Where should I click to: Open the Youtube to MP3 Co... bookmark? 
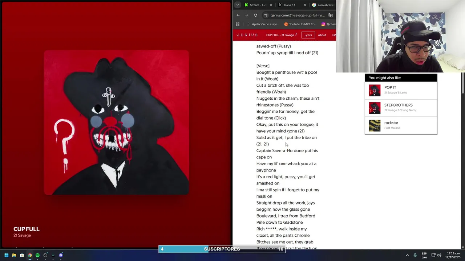(x=300, y=24)
